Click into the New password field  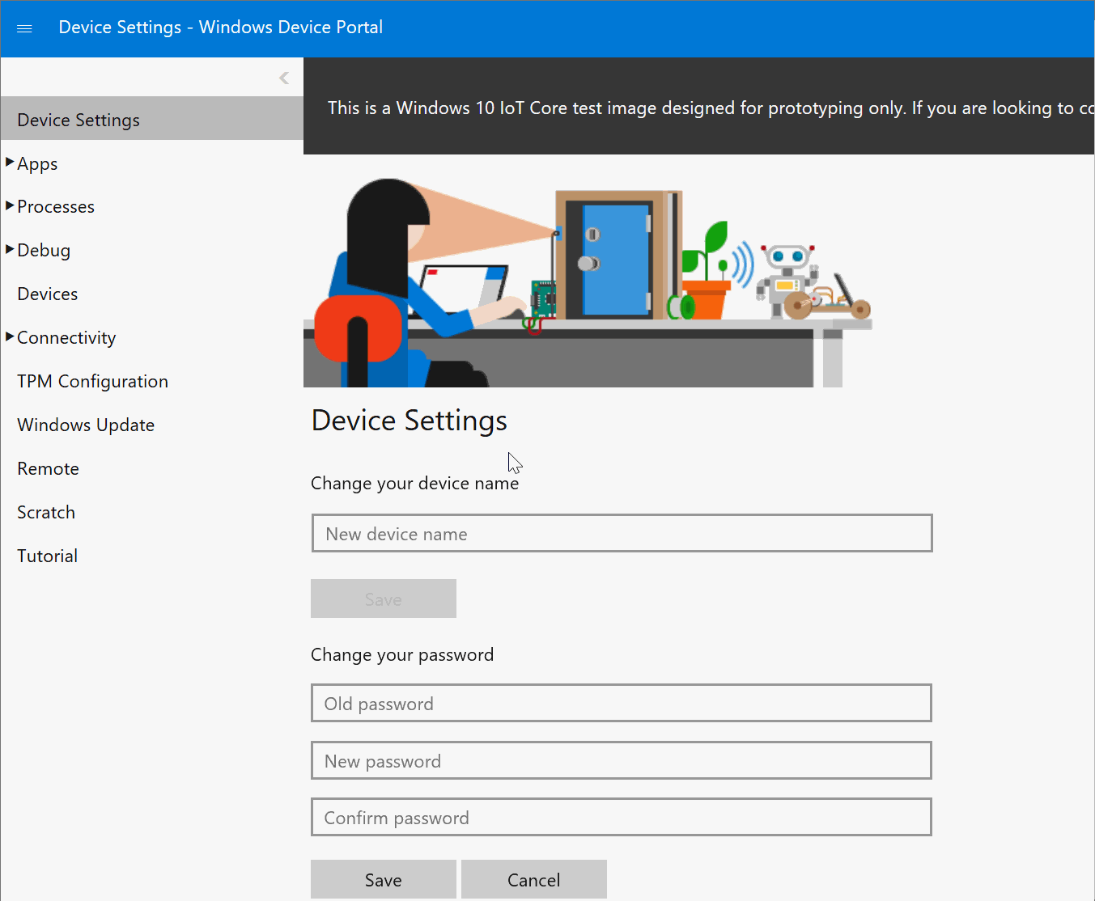coord(622,761)
